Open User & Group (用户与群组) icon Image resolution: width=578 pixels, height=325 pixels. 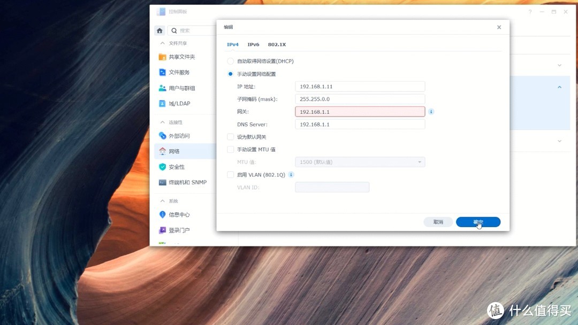click(x=162, y=88)
